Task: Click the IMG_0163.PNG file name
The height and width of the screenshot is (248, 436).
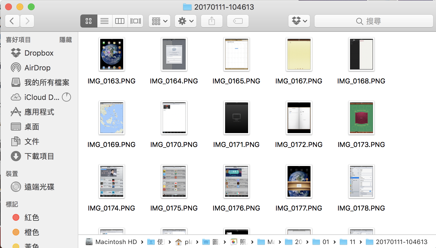Action: coord(112,81)
